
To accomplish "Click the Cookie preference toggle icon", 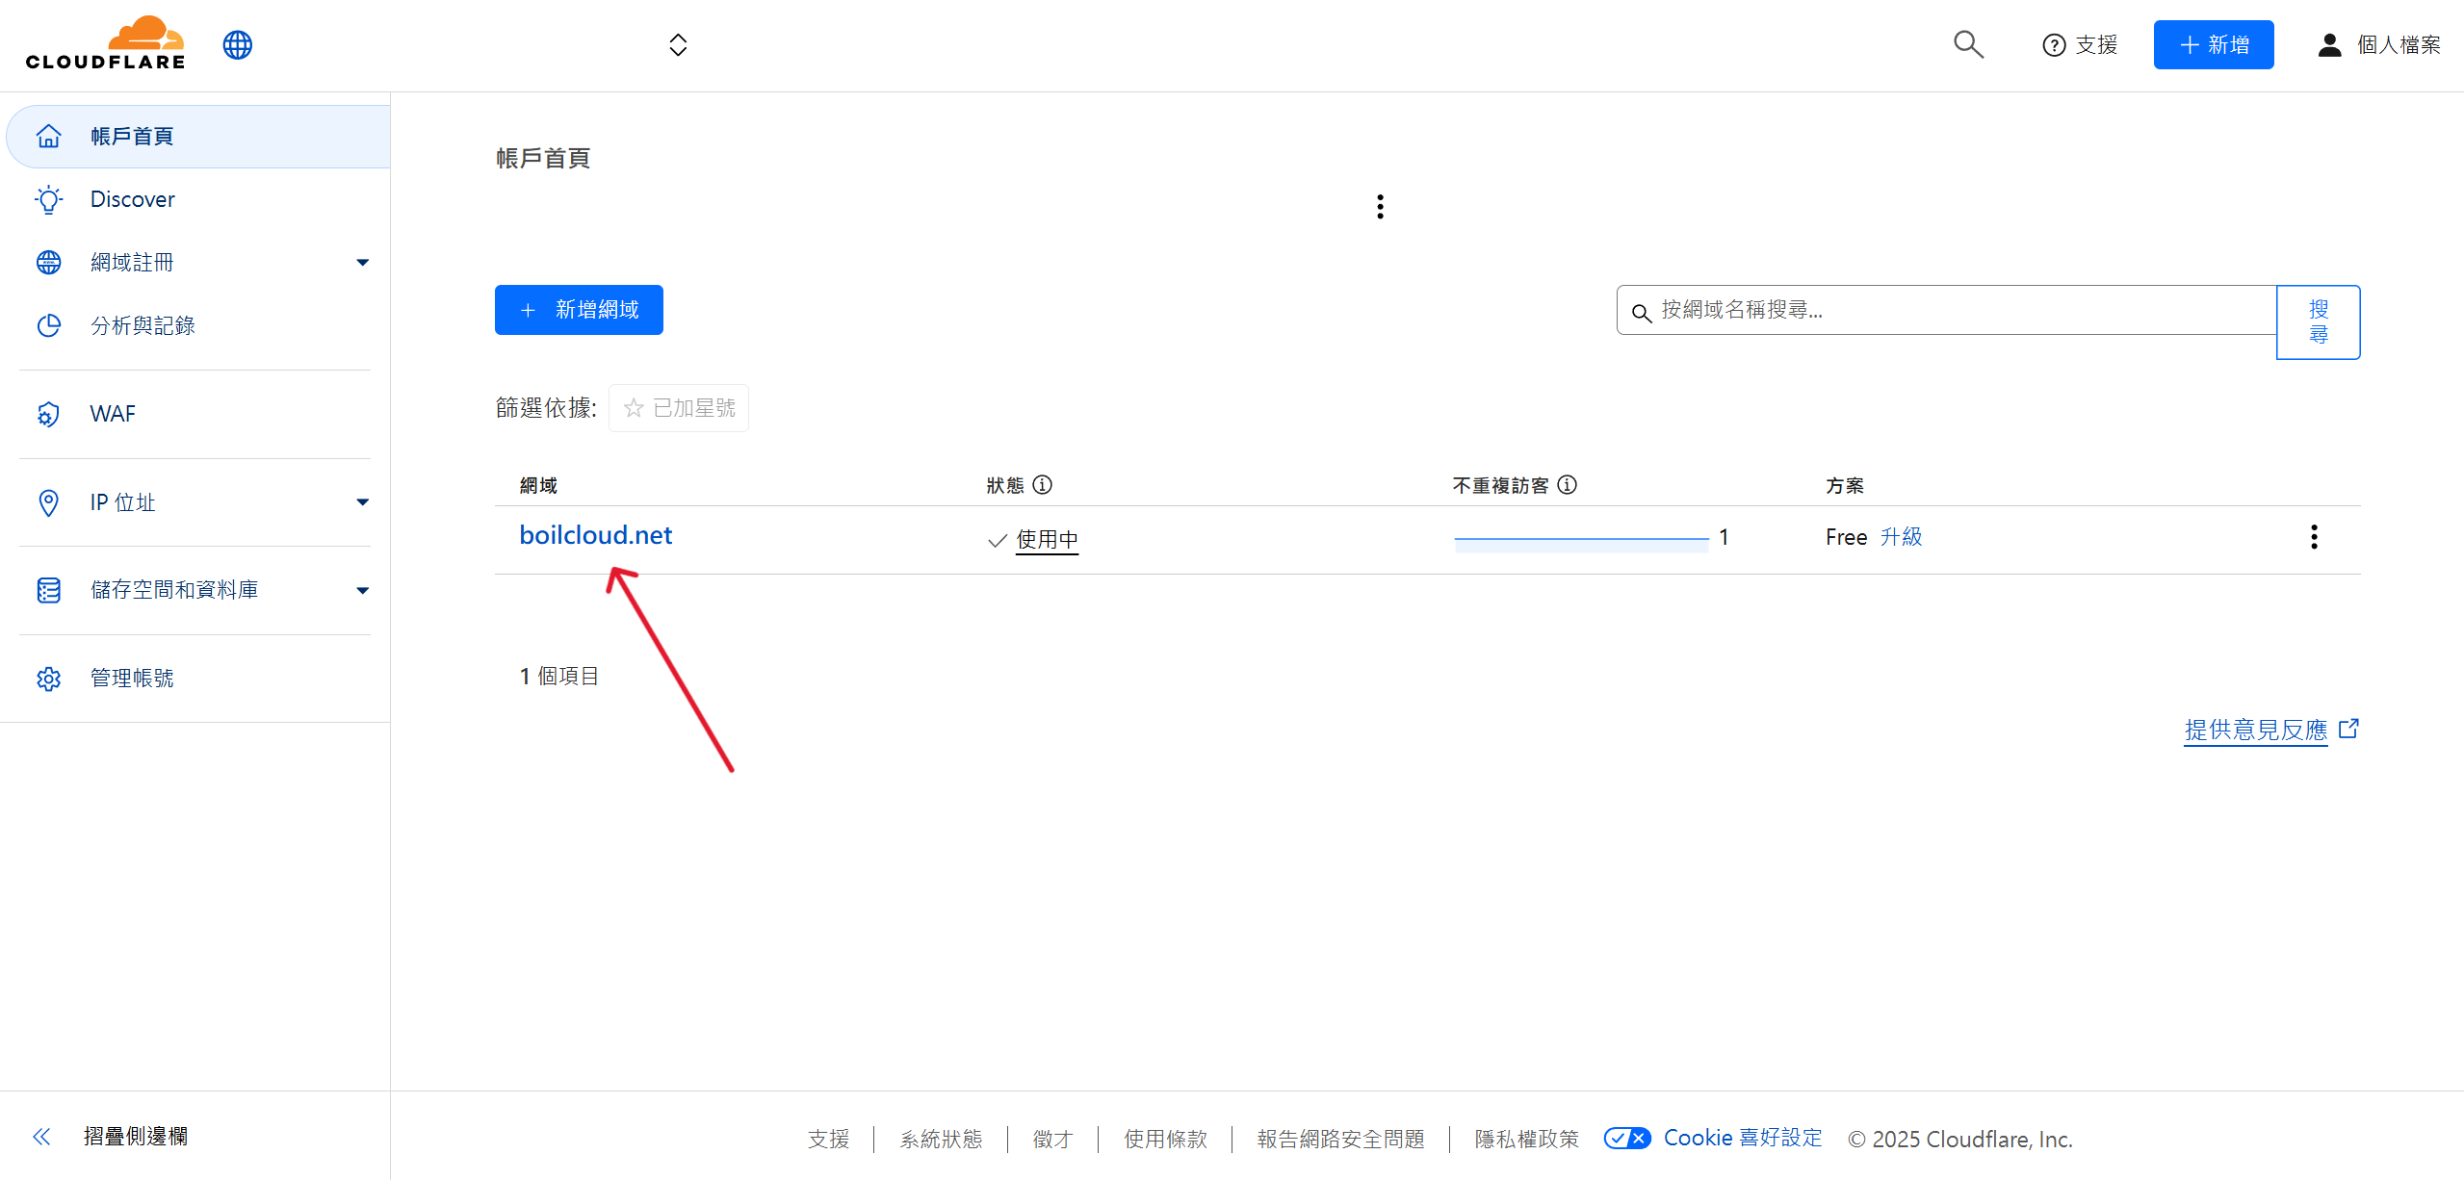I will coord(1627,1138).
